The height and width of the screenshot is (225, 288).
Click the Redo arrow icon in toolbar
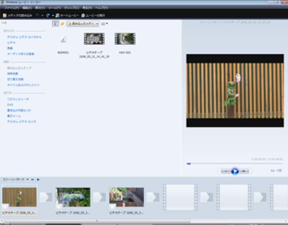coord(48,15)
